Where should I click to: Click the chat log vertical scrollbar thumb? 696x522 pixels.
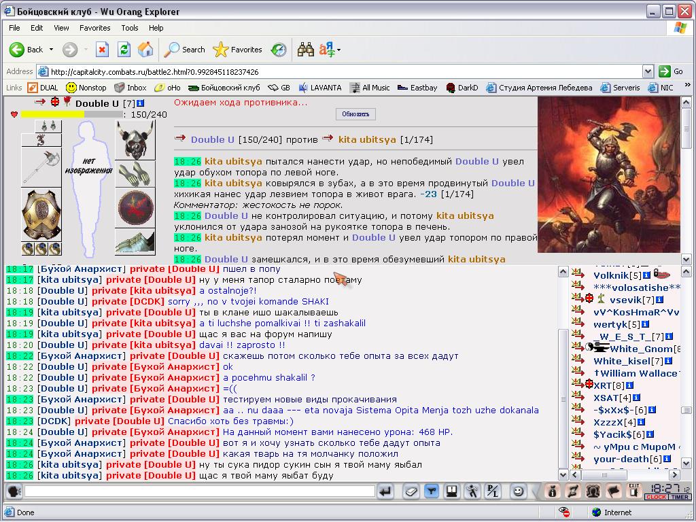click(x=563, y=398)
